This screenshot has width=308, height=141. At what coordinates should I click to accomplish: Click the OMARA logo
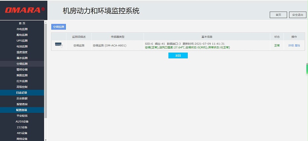coord(24,10)
